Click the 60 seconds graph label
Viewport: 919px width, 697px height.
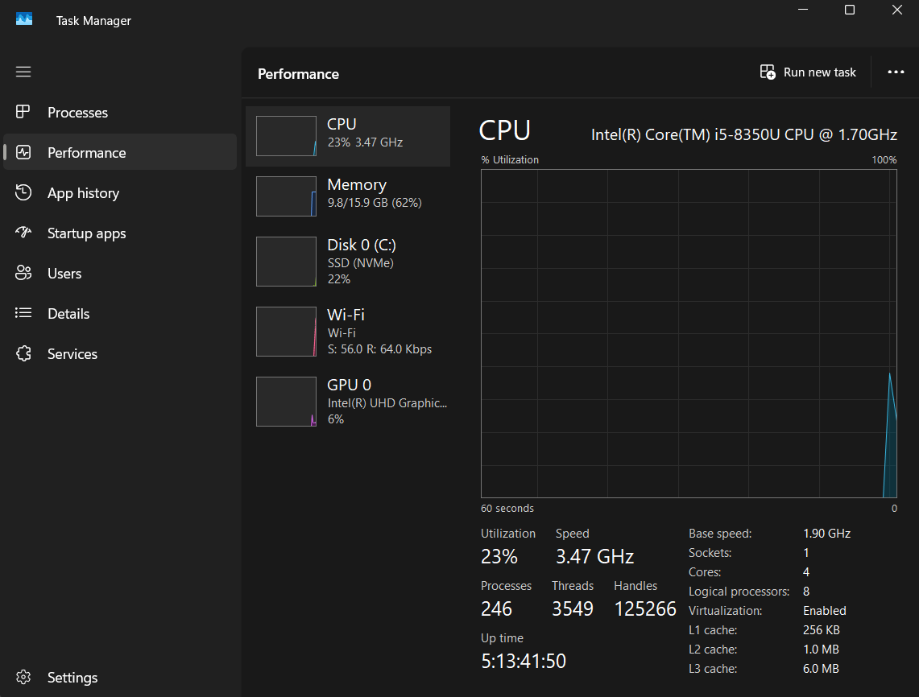click(507, 509)
